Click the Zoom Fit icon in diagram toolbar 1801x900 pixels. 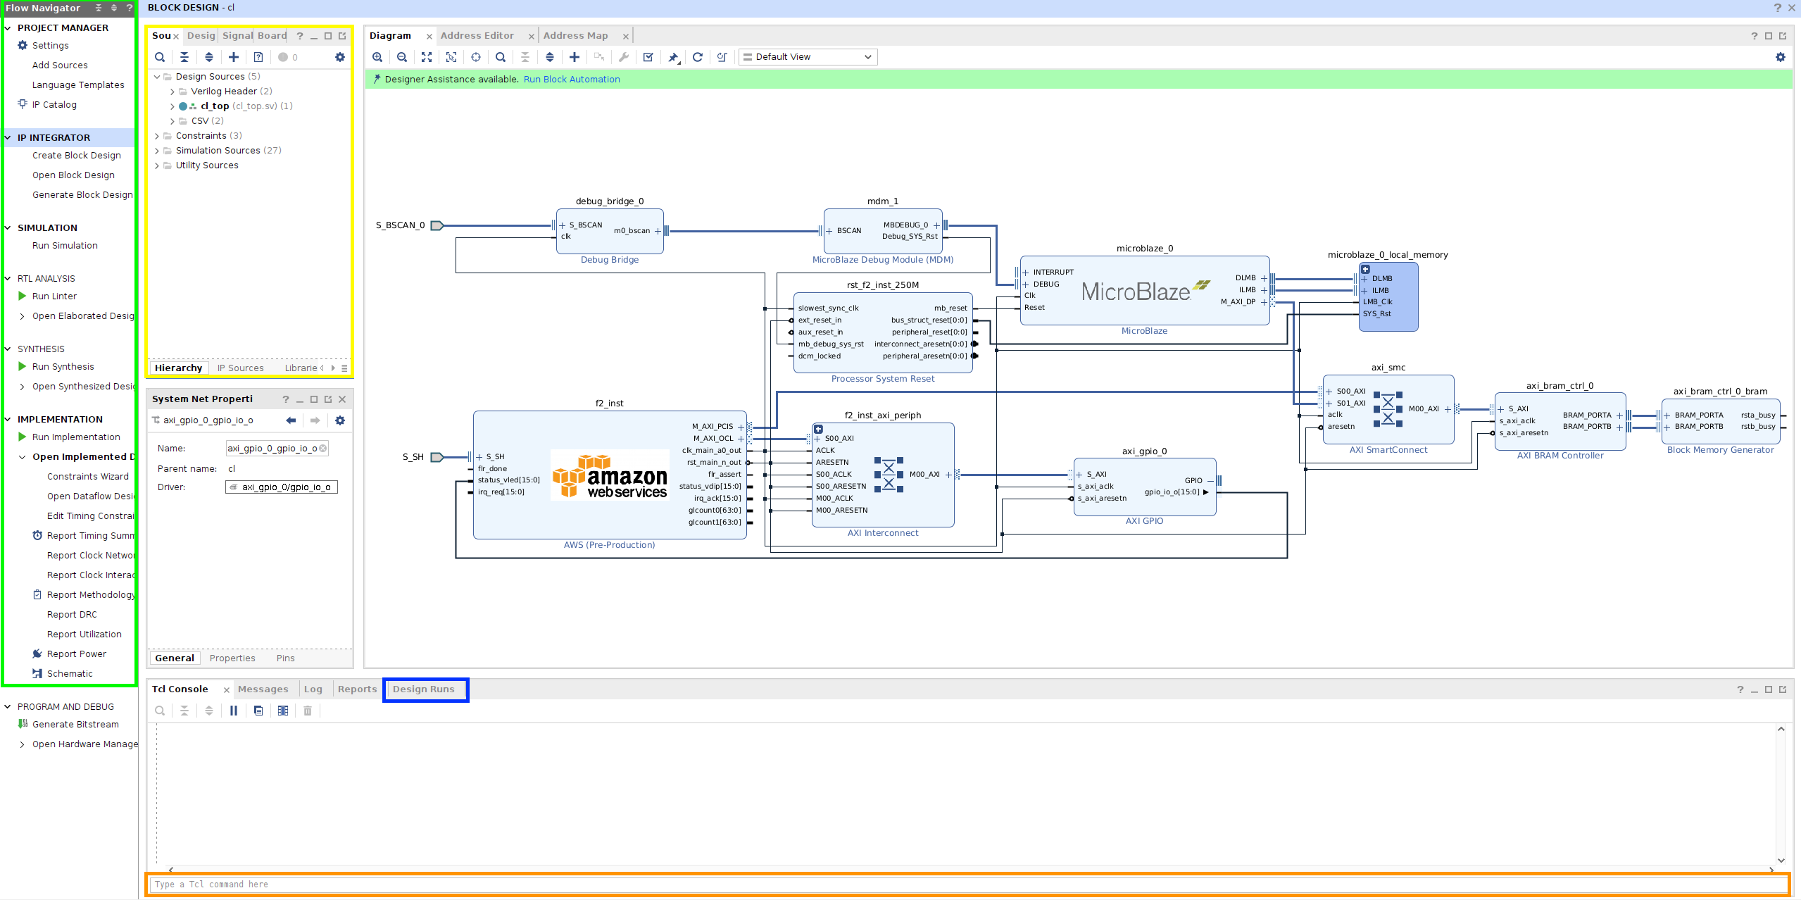pyautogui.click(x=427, y=57)
